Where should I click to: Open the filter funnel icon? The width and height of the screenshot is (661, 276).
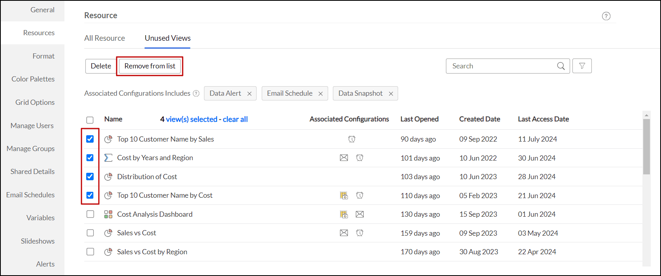click(582, 66)
